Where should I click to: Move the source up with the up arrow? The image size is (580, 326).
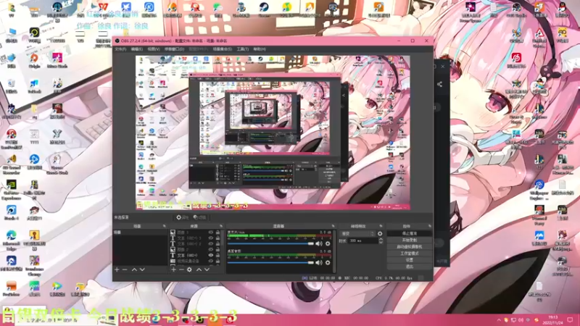point(199,269)
